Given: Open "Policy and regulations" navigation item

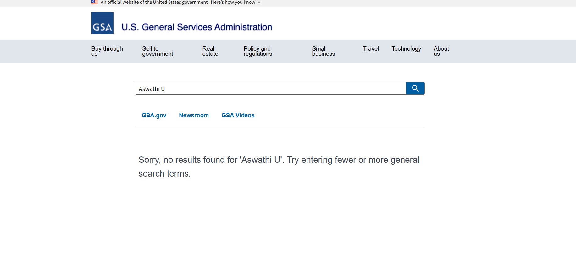Looking at the screenshot, I should [258, 51].
